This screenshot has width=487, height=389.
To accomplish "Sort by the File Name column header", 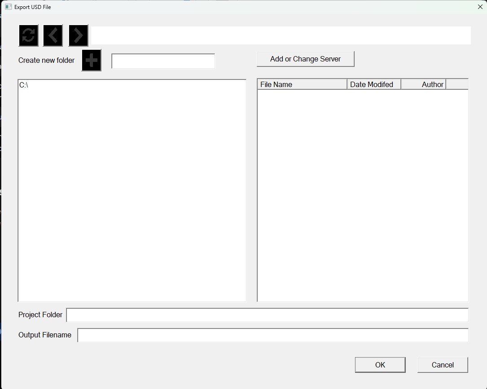I will pyautogui.click(x=302, y=84).
